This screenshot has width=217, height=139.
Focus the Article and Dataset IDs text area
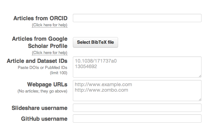click(137, 67)
